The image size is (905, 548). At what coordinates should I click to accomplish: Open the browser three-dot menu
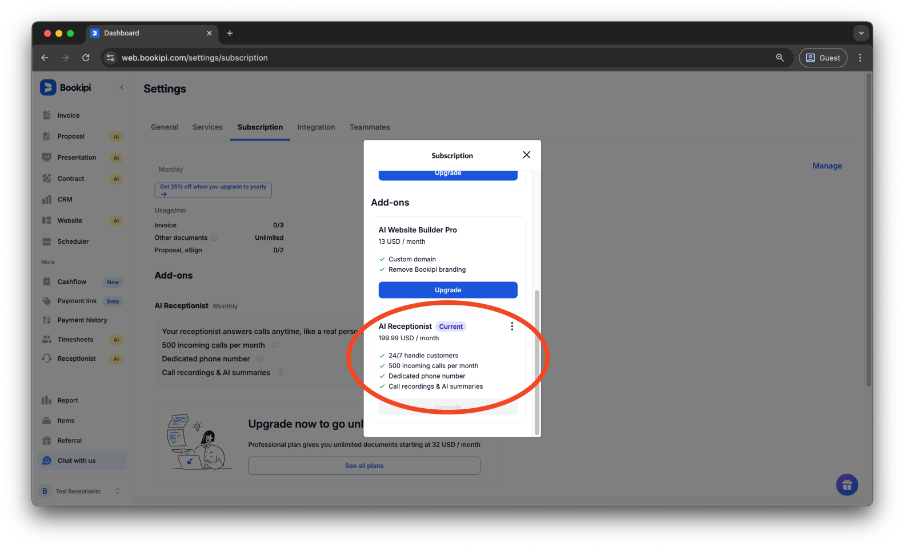[860, 58]
